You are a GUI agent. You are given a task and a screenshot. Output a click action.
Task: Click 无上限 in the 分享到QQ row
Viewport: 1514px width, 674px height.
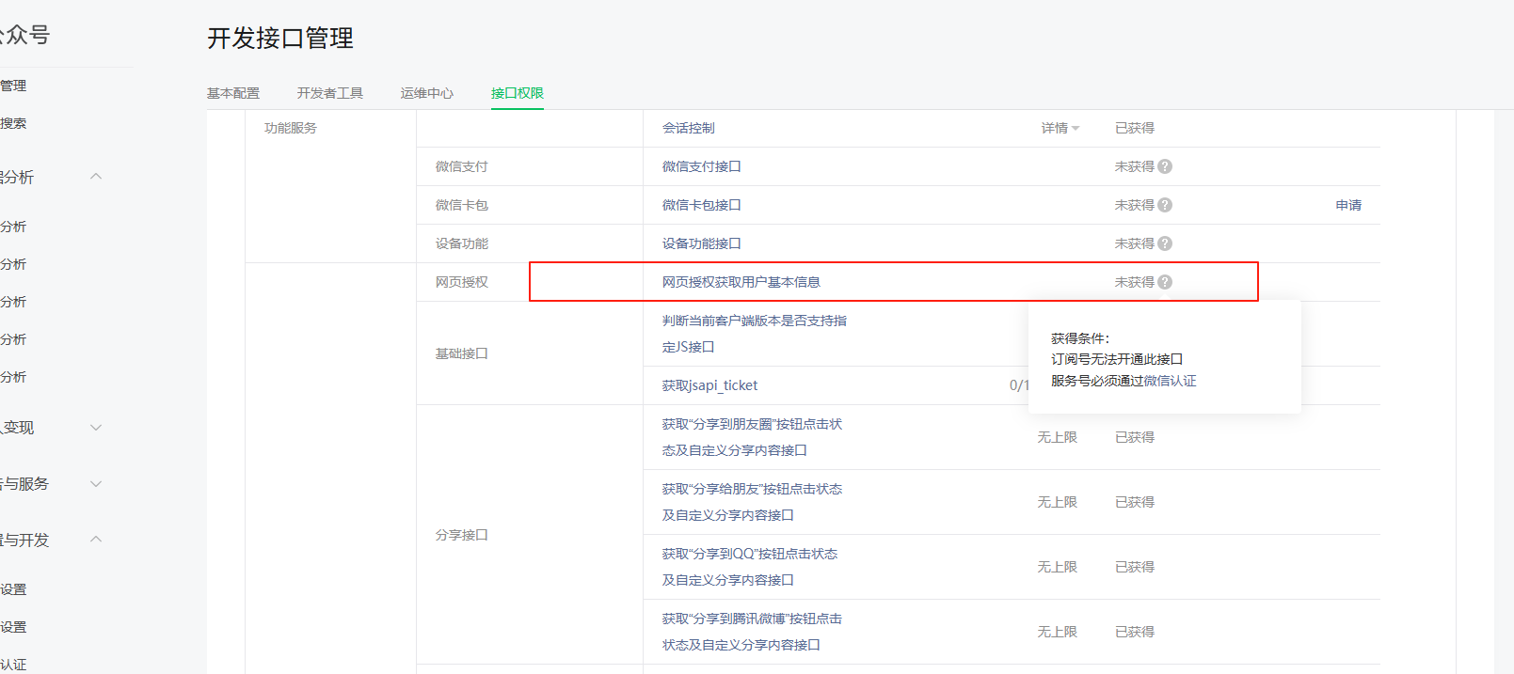coord(1058,567)
